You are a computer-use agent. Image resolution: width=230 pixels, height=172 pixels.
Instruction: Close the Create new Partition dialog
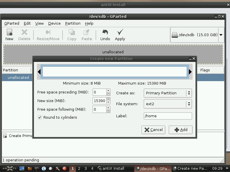[193, 58]
